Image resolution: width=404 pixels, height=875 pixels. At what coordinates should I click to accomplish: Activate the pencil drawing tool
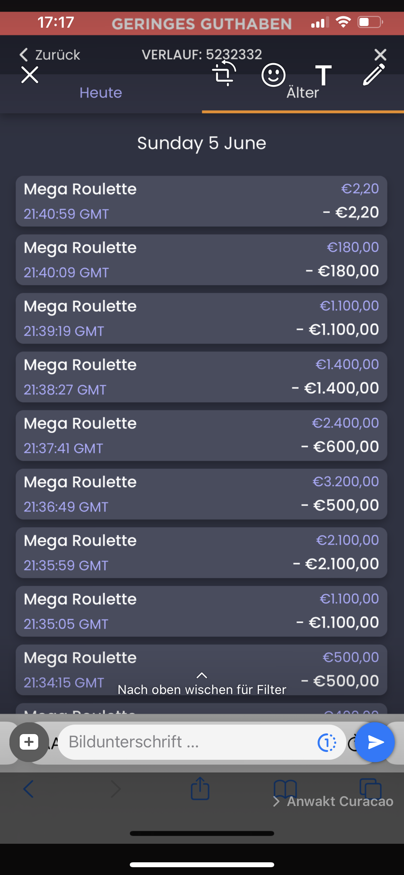click(374, 75)
